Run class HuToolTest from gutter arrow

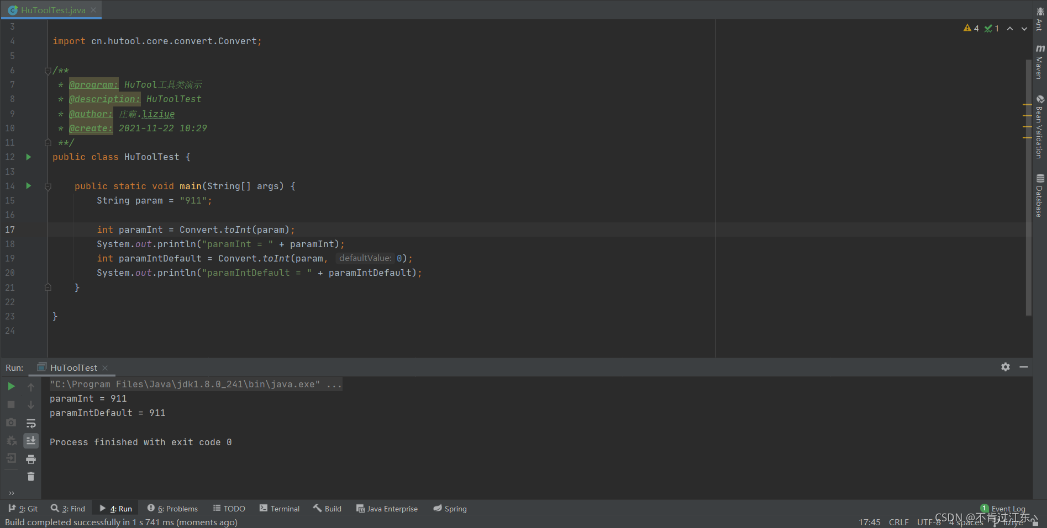point(29,157)
